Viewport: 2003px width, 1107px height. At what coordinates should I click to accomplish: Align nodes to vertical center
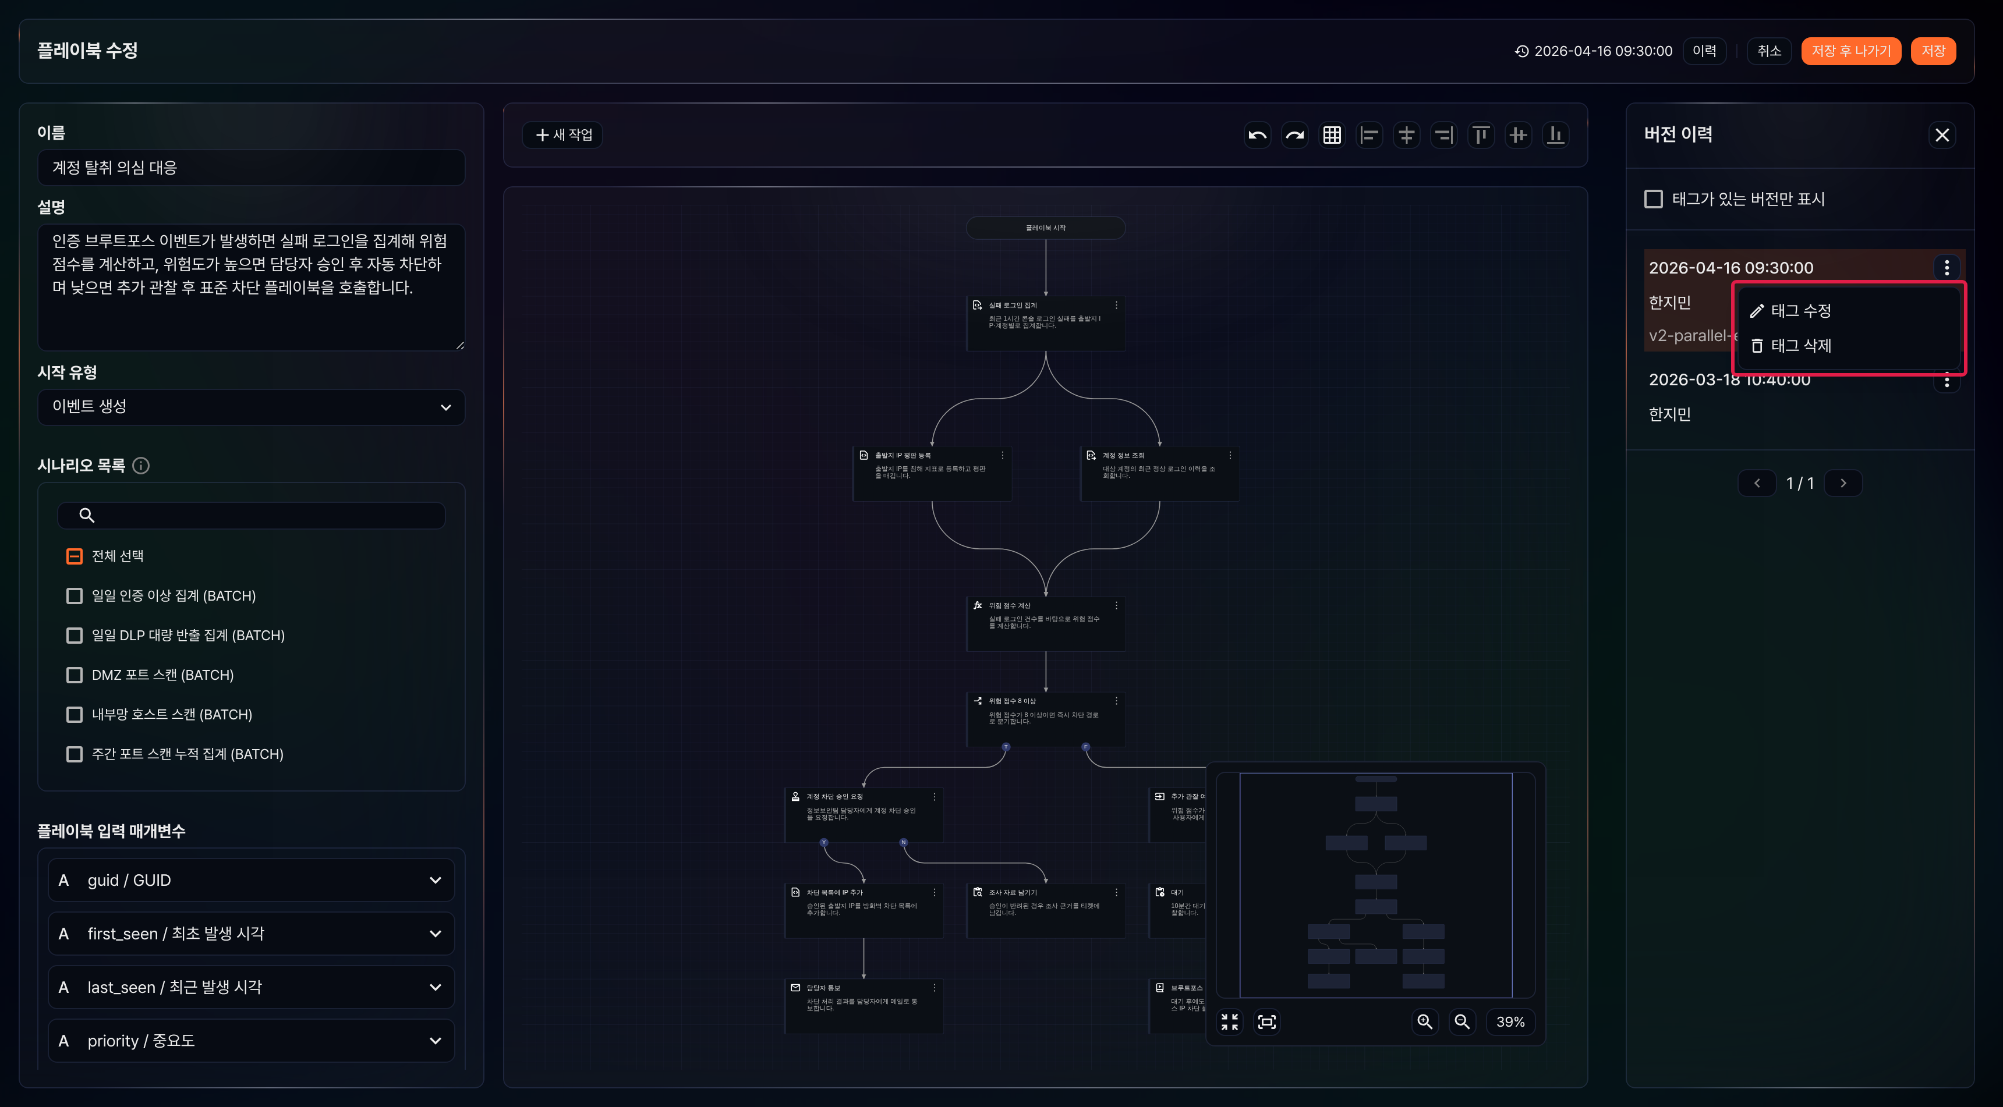tap(1518, 135)
